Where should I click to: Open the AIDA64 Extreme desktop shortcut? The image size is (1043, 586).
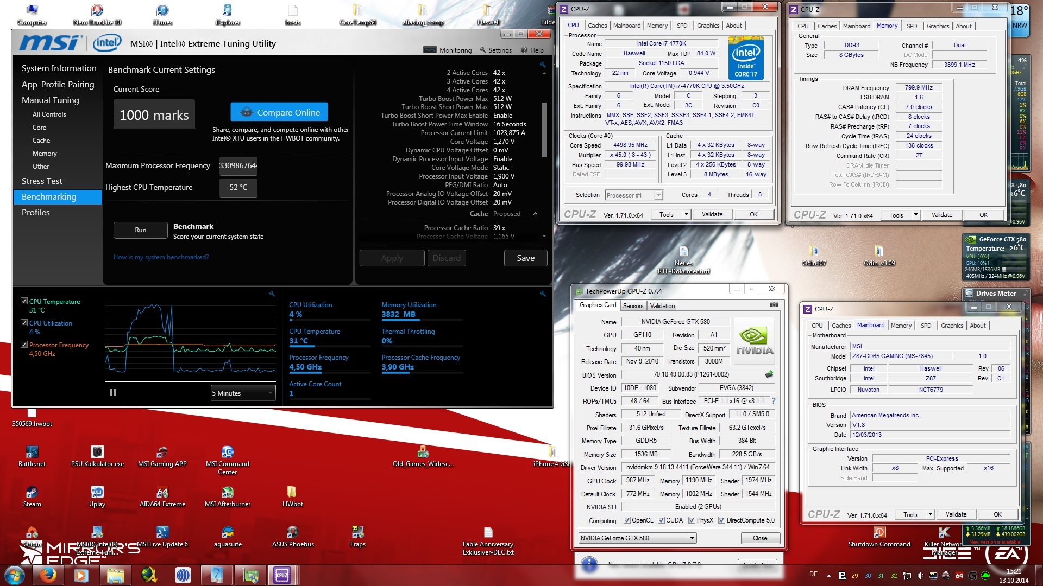point(162,496)
